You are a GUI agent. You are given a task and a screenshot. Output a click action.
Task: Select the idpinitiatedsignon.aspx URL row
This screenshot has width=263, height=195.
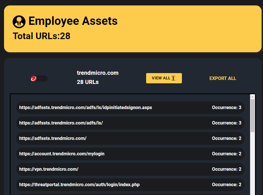tap(130, 108)
